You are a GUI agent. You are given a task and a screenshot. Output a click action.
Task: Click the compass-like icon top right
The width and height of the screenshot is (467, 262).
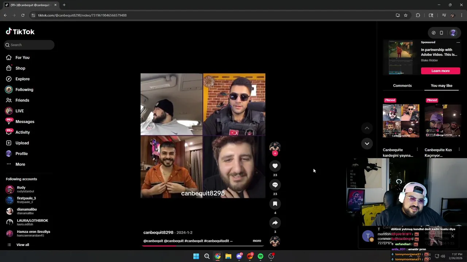[433, 33]
